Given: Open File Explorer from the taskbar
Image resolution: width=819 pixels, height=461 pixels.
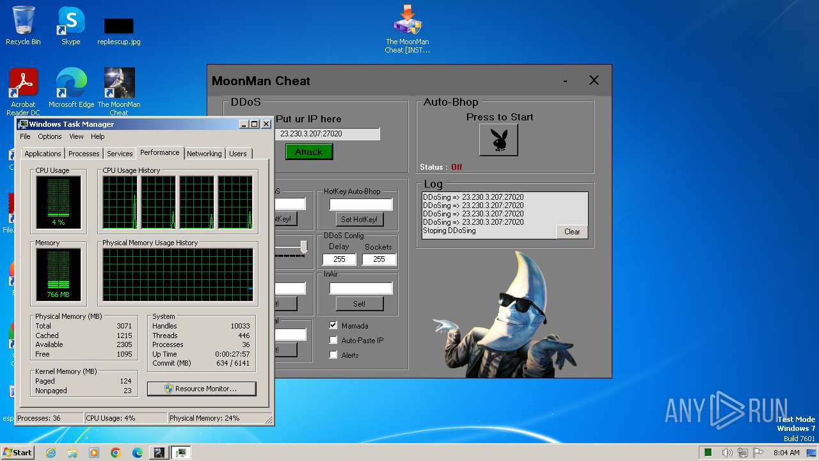Looking at the screenshot, I should [72, 453].
